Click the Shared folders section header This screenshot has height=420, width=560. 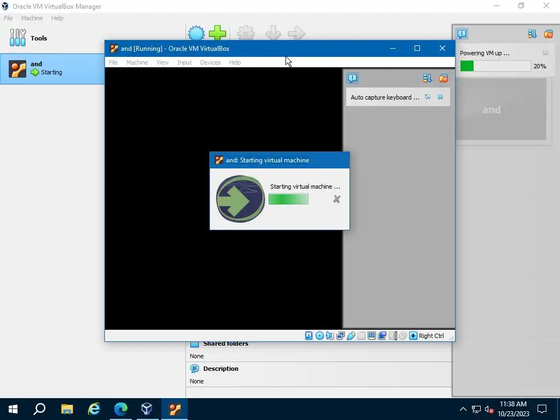[x=226, y=343]
